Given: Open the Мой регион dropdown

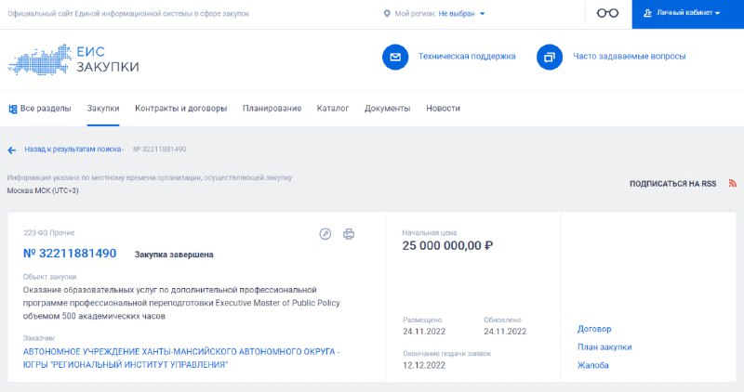Looking at the screenshot, I should point(461,14).
